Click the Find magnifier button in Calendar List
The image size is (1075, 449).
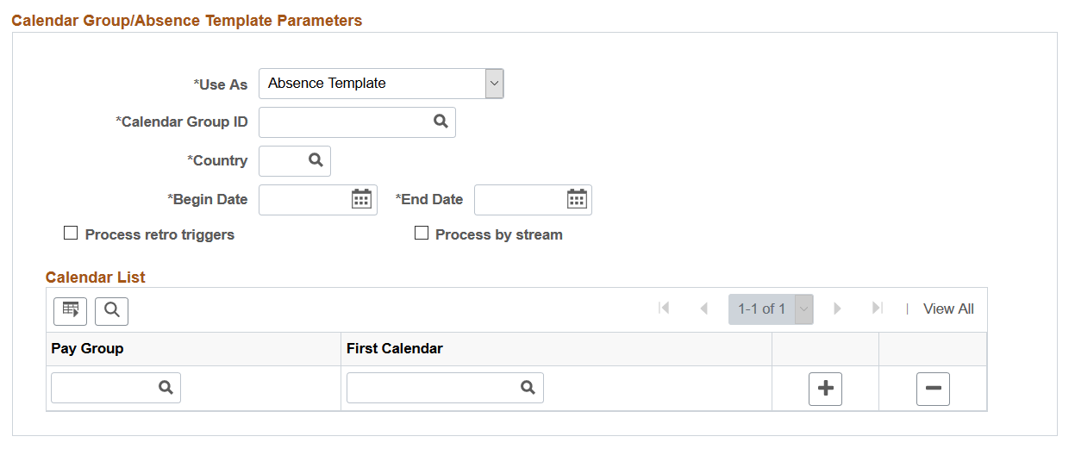[x=111, y=310]
